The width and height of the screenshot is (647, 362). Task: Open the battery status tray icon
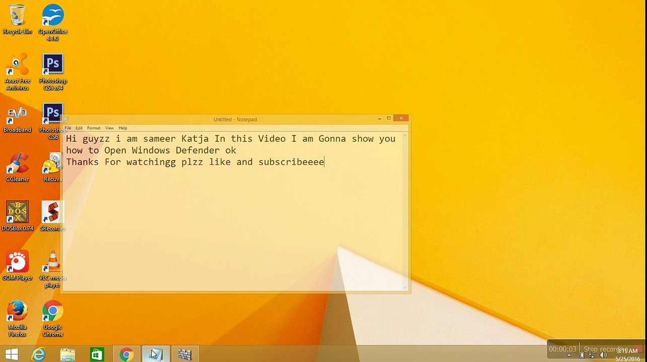(582, 355)
